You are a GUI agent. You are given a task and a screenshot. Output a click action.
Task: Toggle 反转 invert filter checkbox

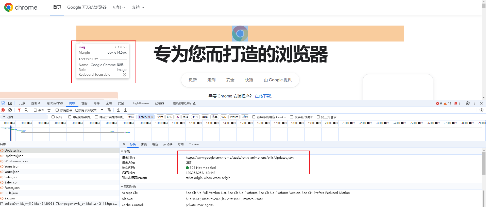coord(53,117)
